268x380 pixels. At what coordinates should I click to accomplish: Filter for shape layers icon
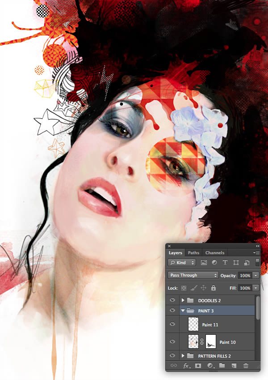236,262
